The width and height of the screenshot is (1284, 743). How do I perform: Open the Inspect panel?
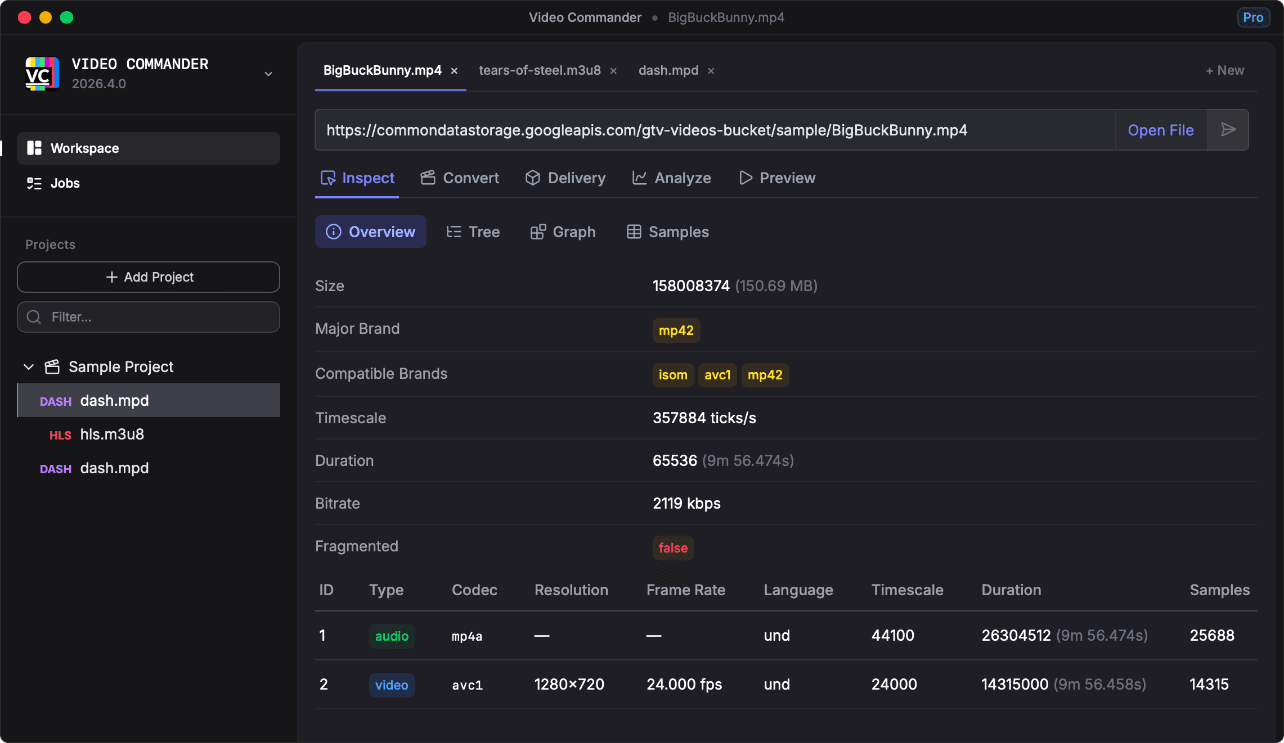point(357,178)
